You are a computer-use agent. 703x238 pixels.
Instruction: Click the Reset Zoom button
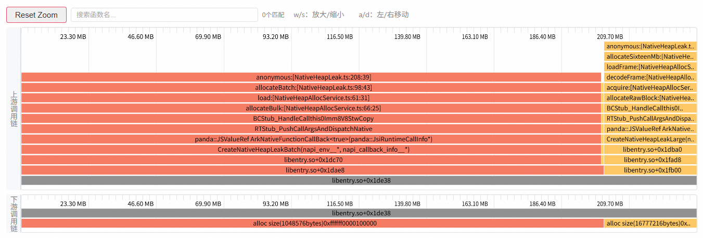36,15
